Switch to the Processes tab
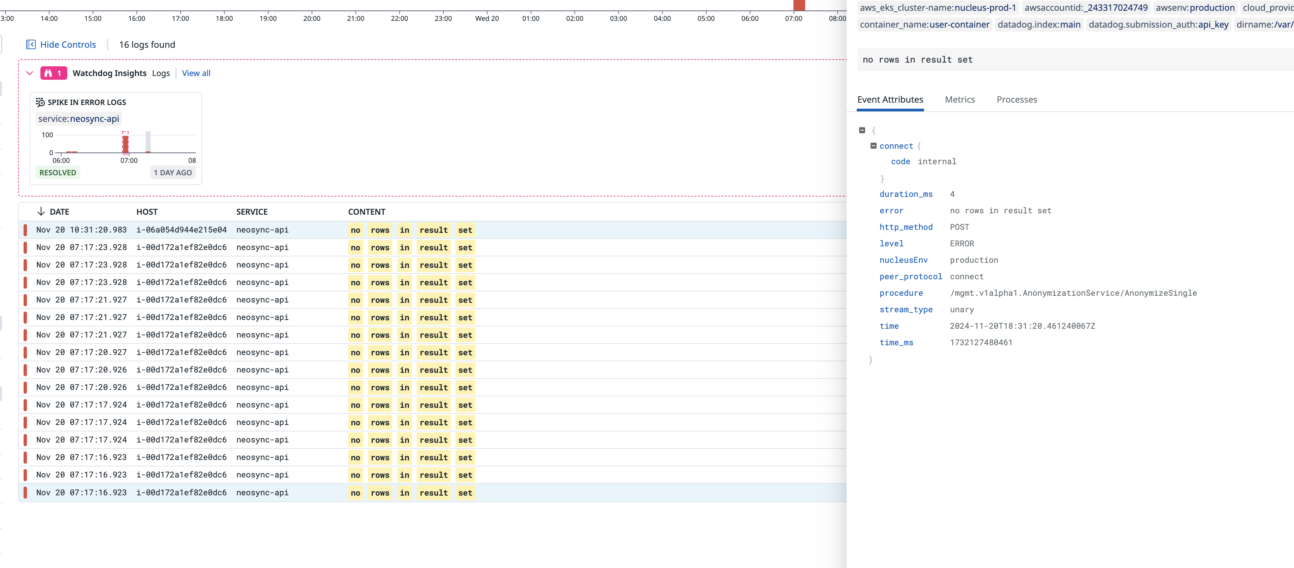Image resolution: width=1294 pixels, height=568 pixels. click(1017, 100)
